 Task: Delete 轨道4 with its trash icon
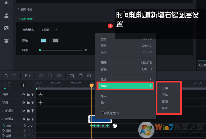pos(33,119)
